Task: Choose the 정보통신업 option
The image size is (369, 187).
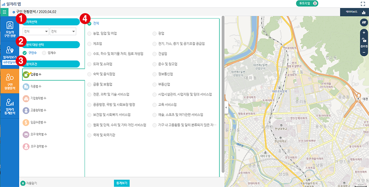Action: coord(163,74)
